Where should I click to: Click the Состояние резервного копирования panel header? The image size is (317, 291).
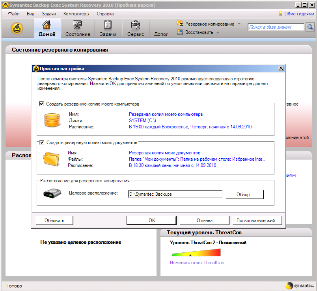(158, 50)
